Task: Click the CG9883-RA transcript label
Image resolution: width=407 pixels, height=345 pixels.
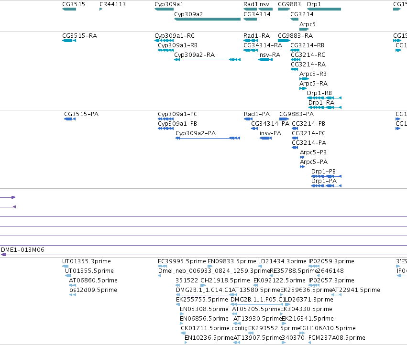Action: pos(295,35)
